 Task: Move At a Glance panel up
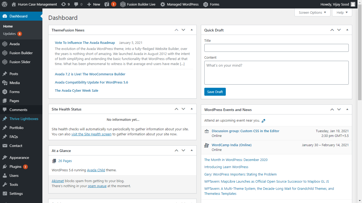coord(176,150)
